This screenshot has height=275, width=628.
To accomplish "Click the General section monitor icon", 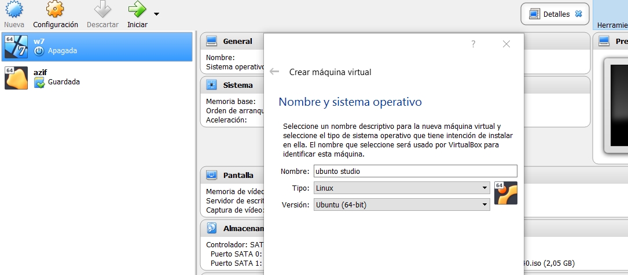I will click(x=212, y=41).
